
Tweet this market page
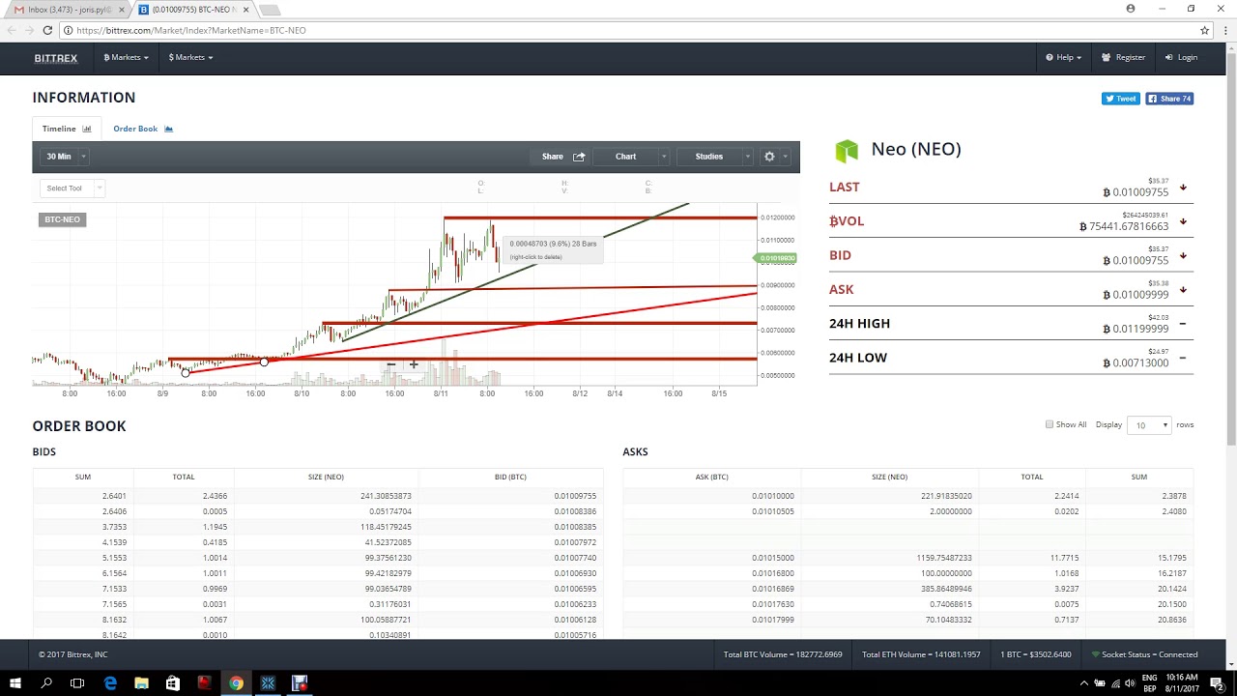point(1121,99)
